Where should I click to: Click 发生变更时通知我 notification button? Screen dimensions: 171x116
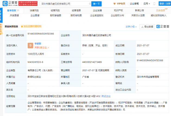[x=31, y=26]
